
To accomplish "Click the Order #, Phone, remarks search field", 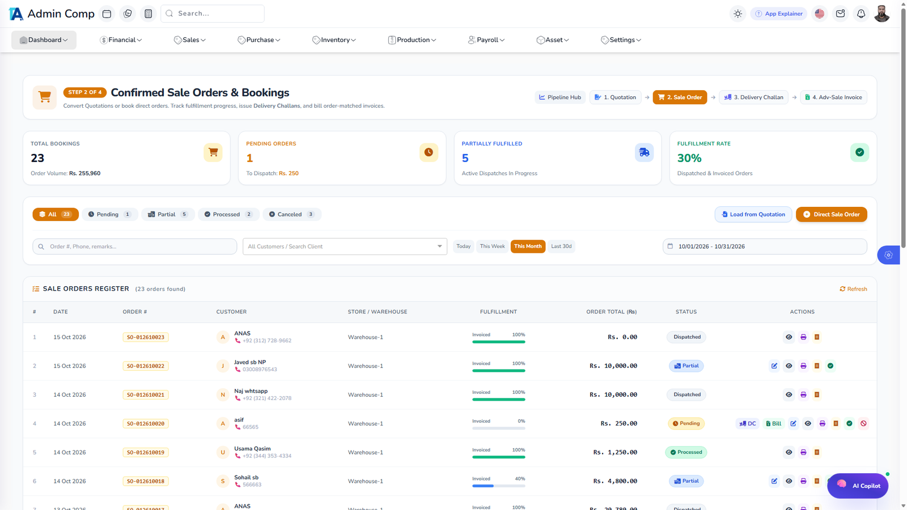I will [135, 246].
